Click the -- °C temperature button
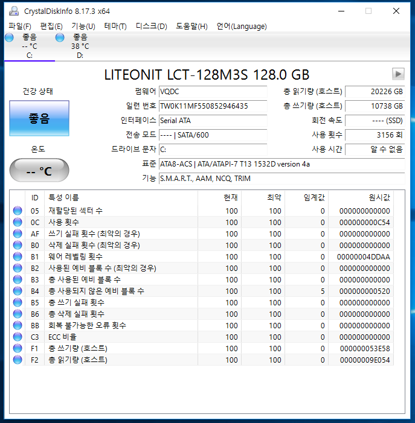This screenshot has width=415, height=423. pyautogui.click(x=39, y=171)
